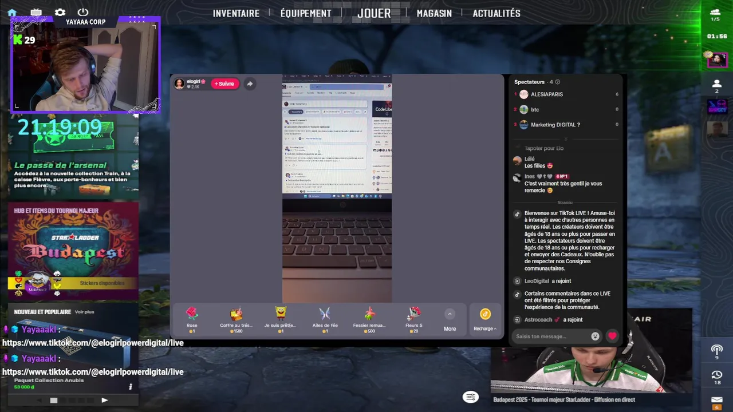The width and height of the screenshot is (733, 412).
Task: Open Paquet Collection Anubis info icon
Action: coord(130,387)
